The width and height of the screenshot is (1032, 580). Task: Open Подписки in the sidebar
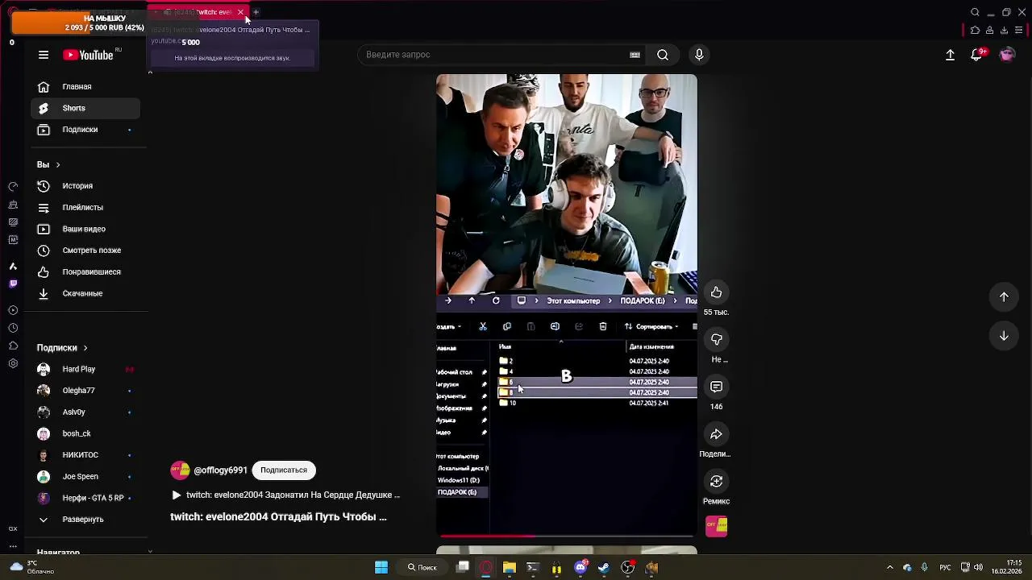[x=85, y=130]
